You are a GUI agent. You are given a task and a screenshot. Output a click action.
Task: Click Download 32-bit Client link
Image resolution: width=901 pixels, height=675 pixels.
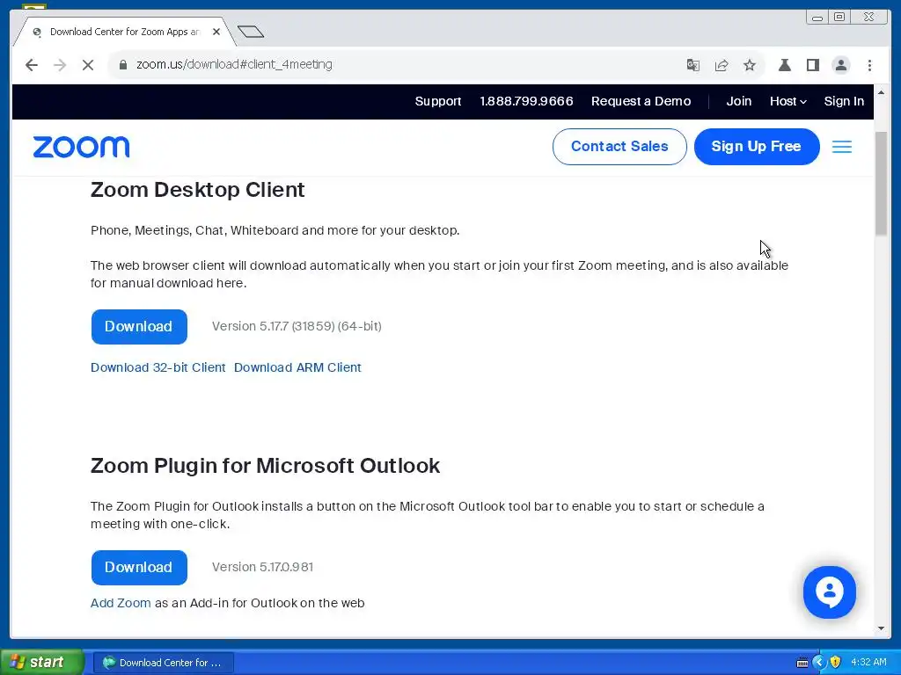158,367
